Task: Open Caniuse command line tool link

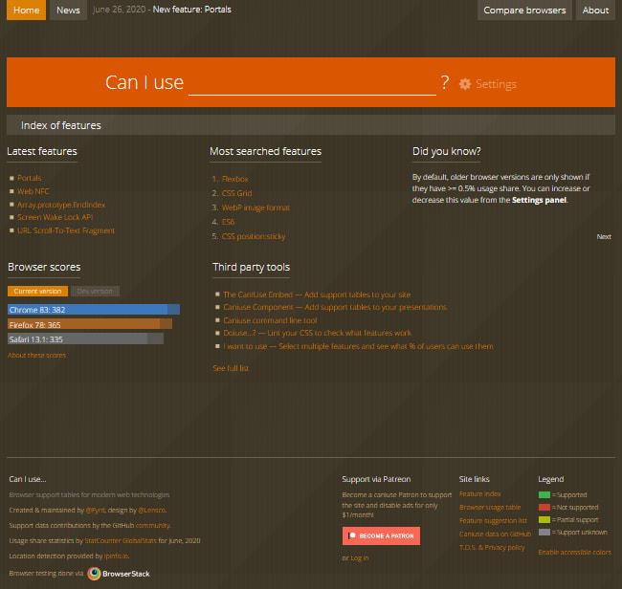Action: coord(270,320)
